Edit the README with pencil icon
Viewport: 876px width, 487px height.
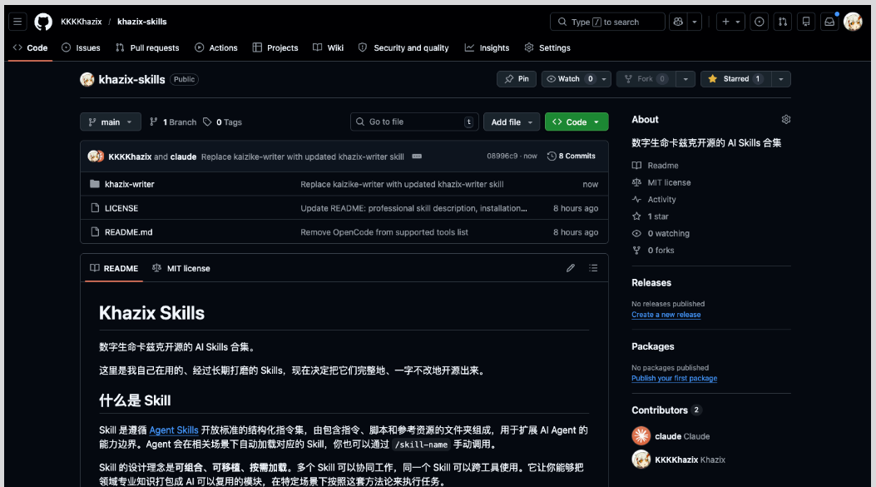click(x=570, y=268)
